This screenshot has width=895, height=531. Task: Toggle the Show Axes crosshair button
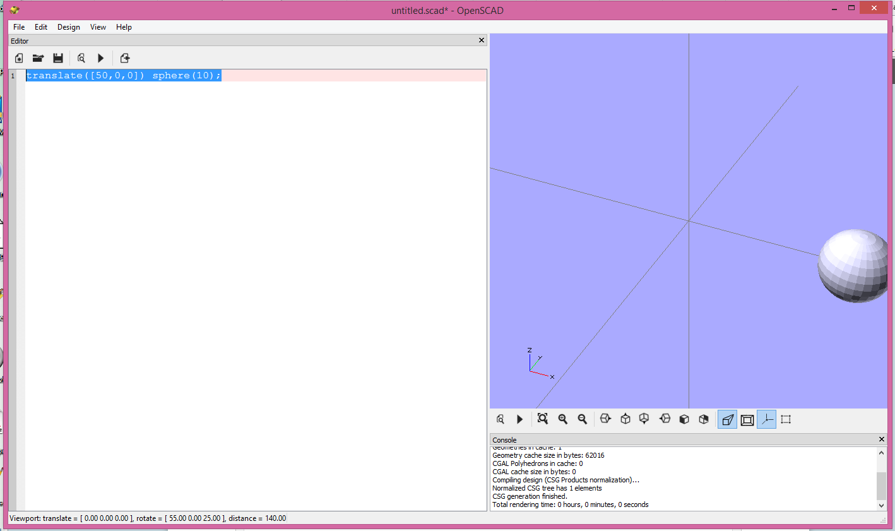[766, 419]
